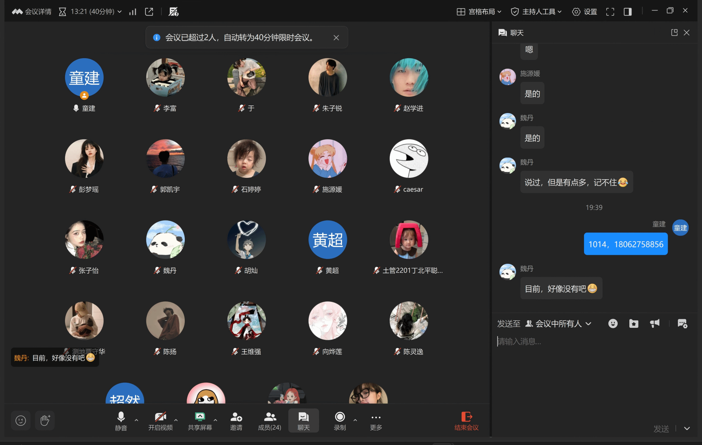The height and width of the screenshot is (445, 702).
Task: Open the More options menu
Action: tap(376, 421)
